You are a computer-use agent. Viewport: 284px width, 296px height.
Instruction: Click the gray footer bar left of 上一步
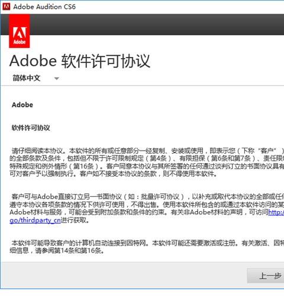[124, 275]
